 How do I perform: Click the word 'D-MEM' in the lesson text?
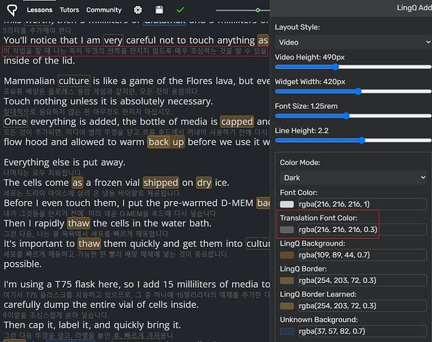[237, 203]
